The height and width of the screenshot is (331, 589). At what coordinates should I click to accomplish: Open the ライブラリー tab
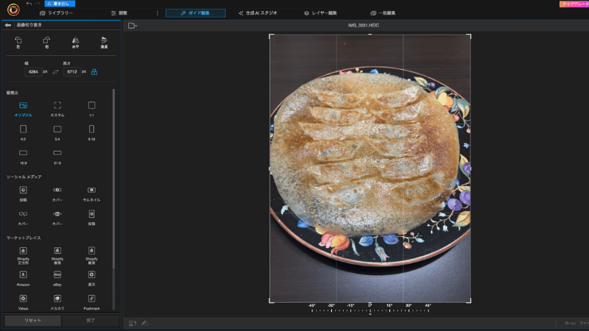57,13
